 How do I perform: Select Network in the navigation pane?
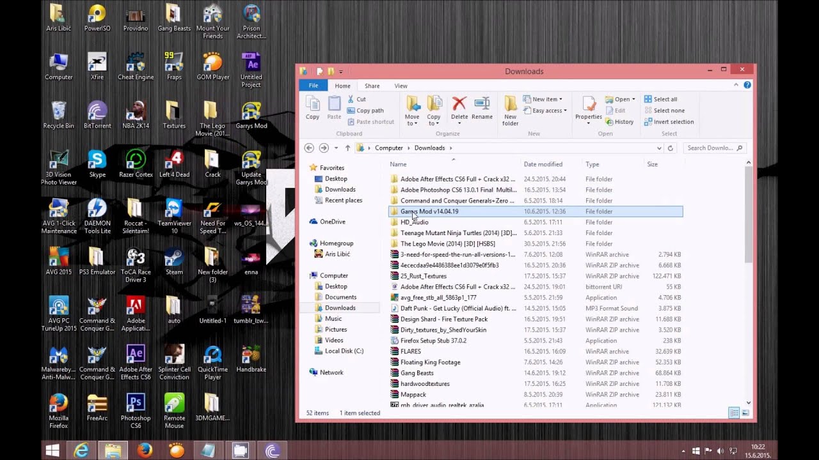pyautogui.click(x=331, y=372)
